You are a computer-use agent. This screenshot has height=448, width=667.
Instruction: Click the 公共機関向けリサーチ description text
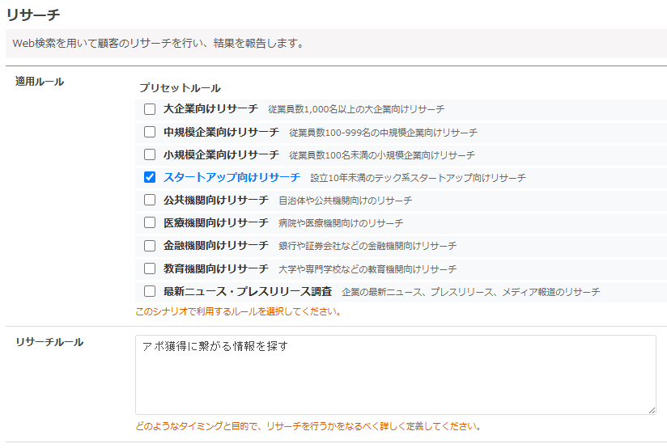pos(346,201)
